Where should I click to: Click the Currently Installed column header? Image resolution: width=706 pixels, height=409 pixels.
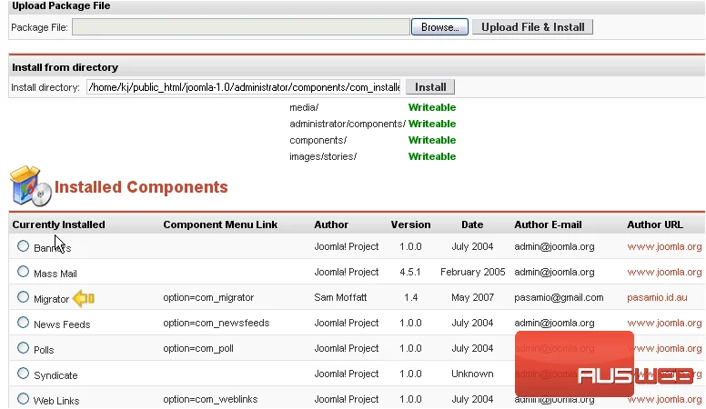tap(58, 224)
